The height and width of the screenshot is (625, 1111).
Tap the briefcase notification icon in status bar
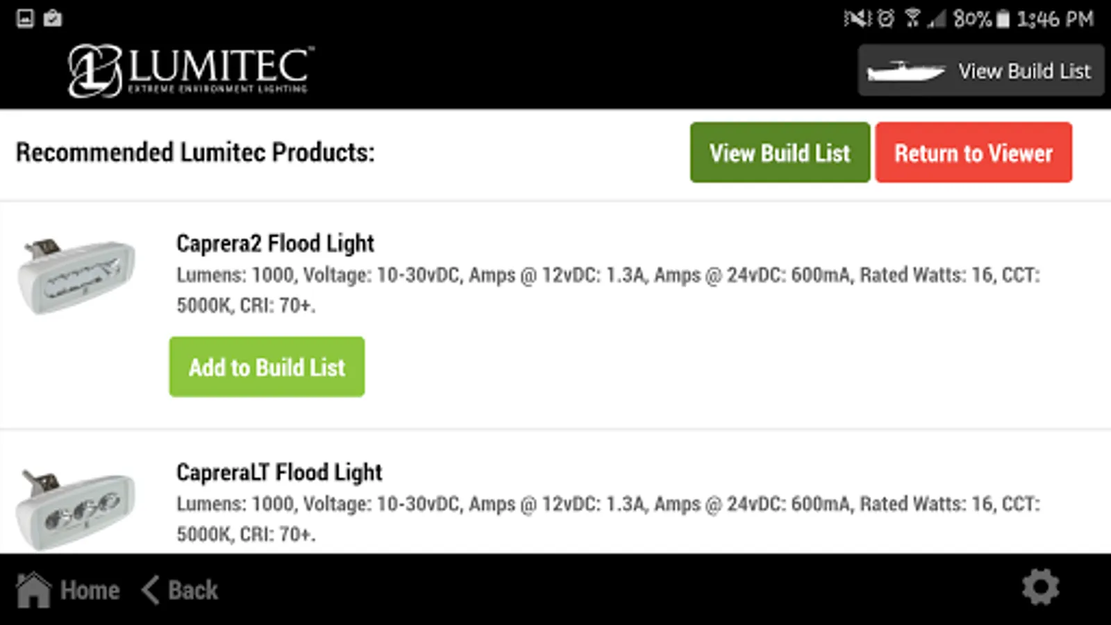(53, 19)
